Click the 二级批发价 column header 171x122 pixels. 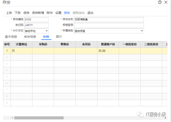[x=151, y=44]
